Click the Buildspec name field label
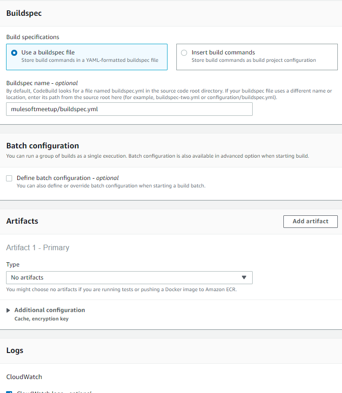 42,83
